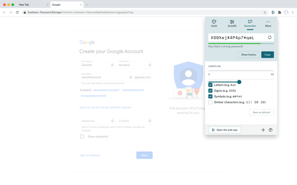297x185 pixels.
Task: Open the More options panel
Action: (268, 24)
